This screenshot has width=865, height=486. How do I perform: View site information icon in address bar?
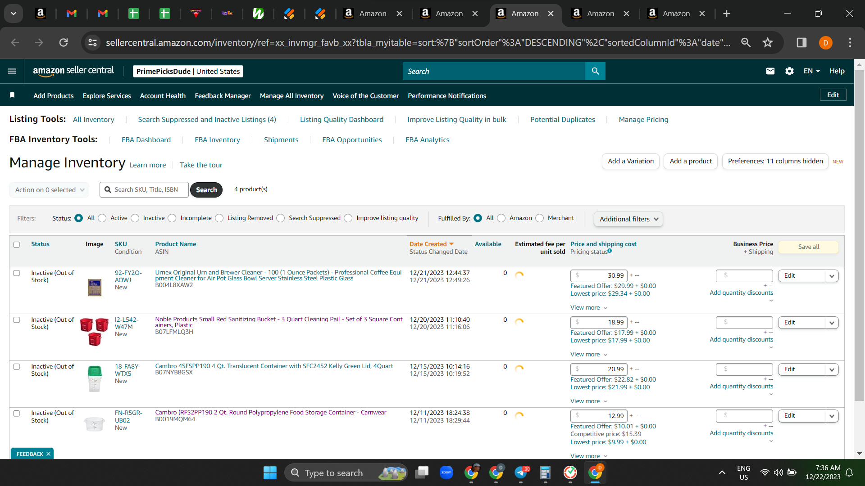(x=92, y=43)
